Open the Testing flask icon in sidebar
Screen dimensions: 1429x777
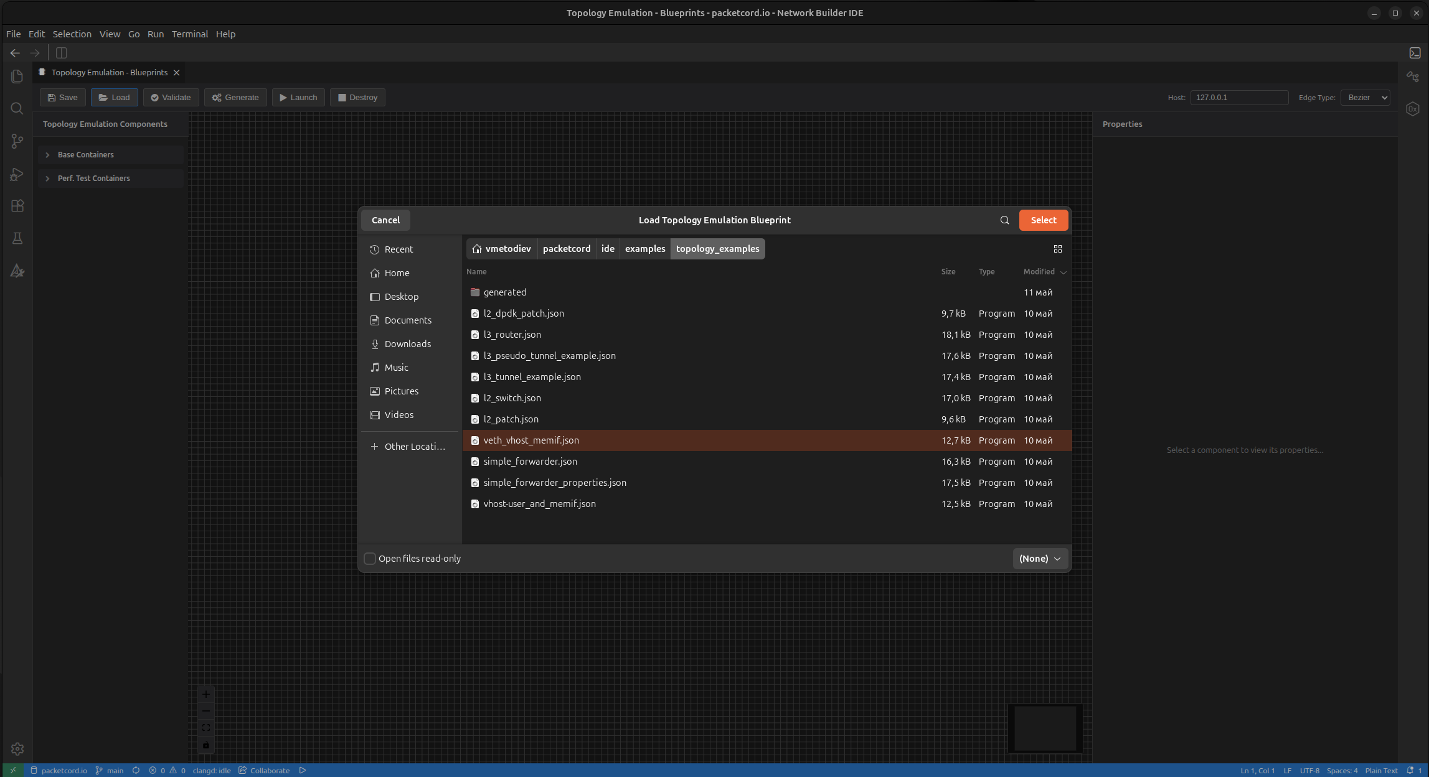(17, 238)
